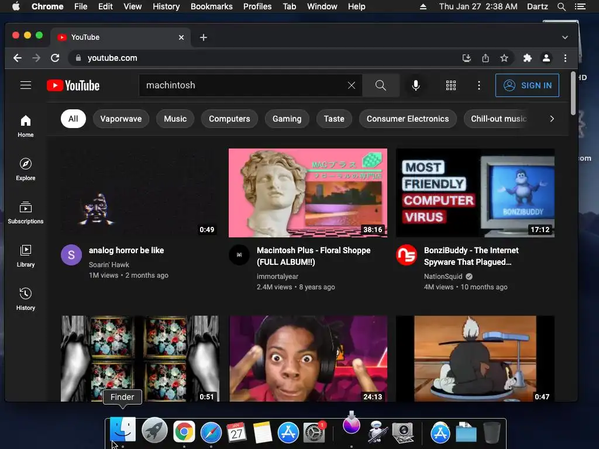Open Chrome profile avatar
599x449 pixels.
click(x=546, y=58)
